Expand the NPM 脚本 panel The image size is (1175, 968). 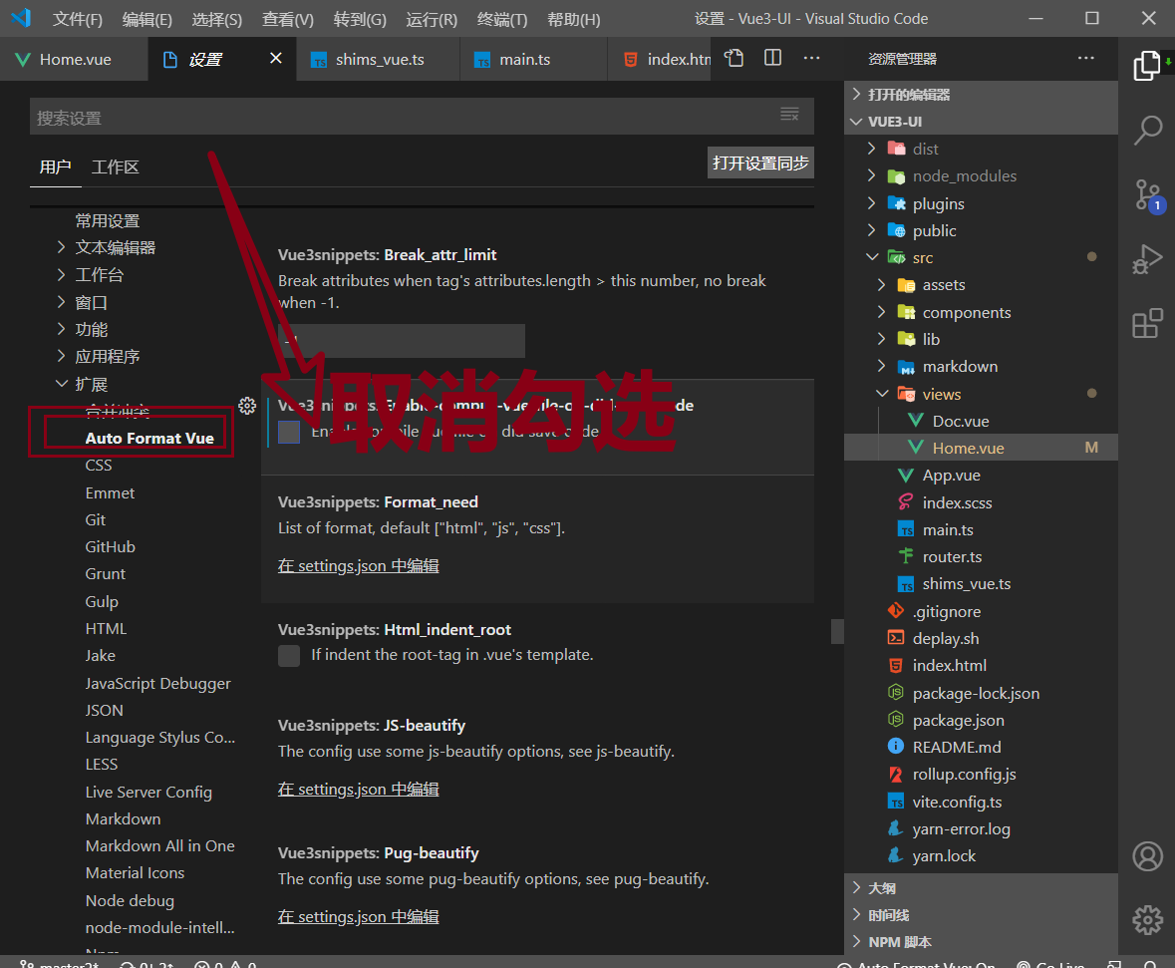[981, 942]
